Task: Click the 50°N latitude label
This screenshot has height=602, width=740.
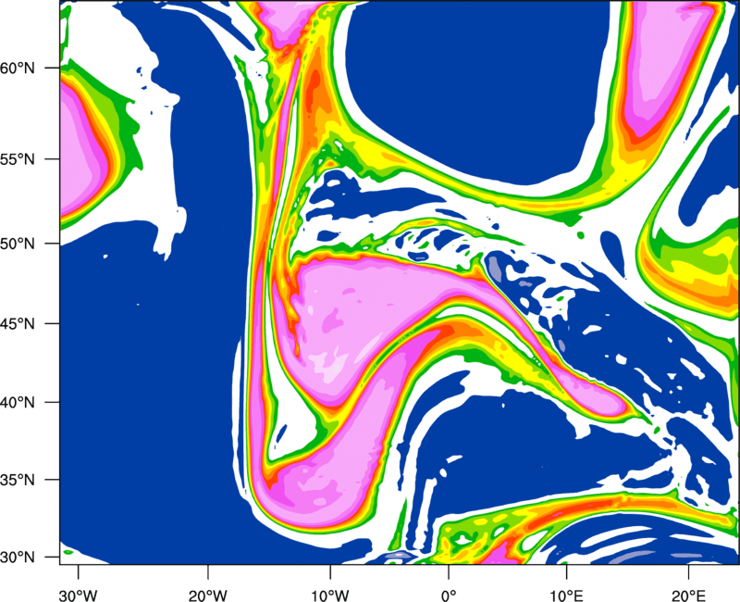Action: (18, 244)
